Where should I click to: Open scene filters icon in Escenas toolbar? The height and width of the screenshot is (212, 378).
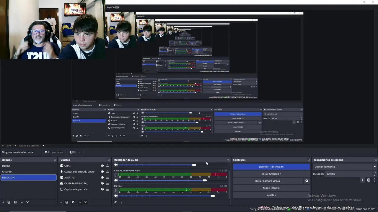tap(15, 202)
